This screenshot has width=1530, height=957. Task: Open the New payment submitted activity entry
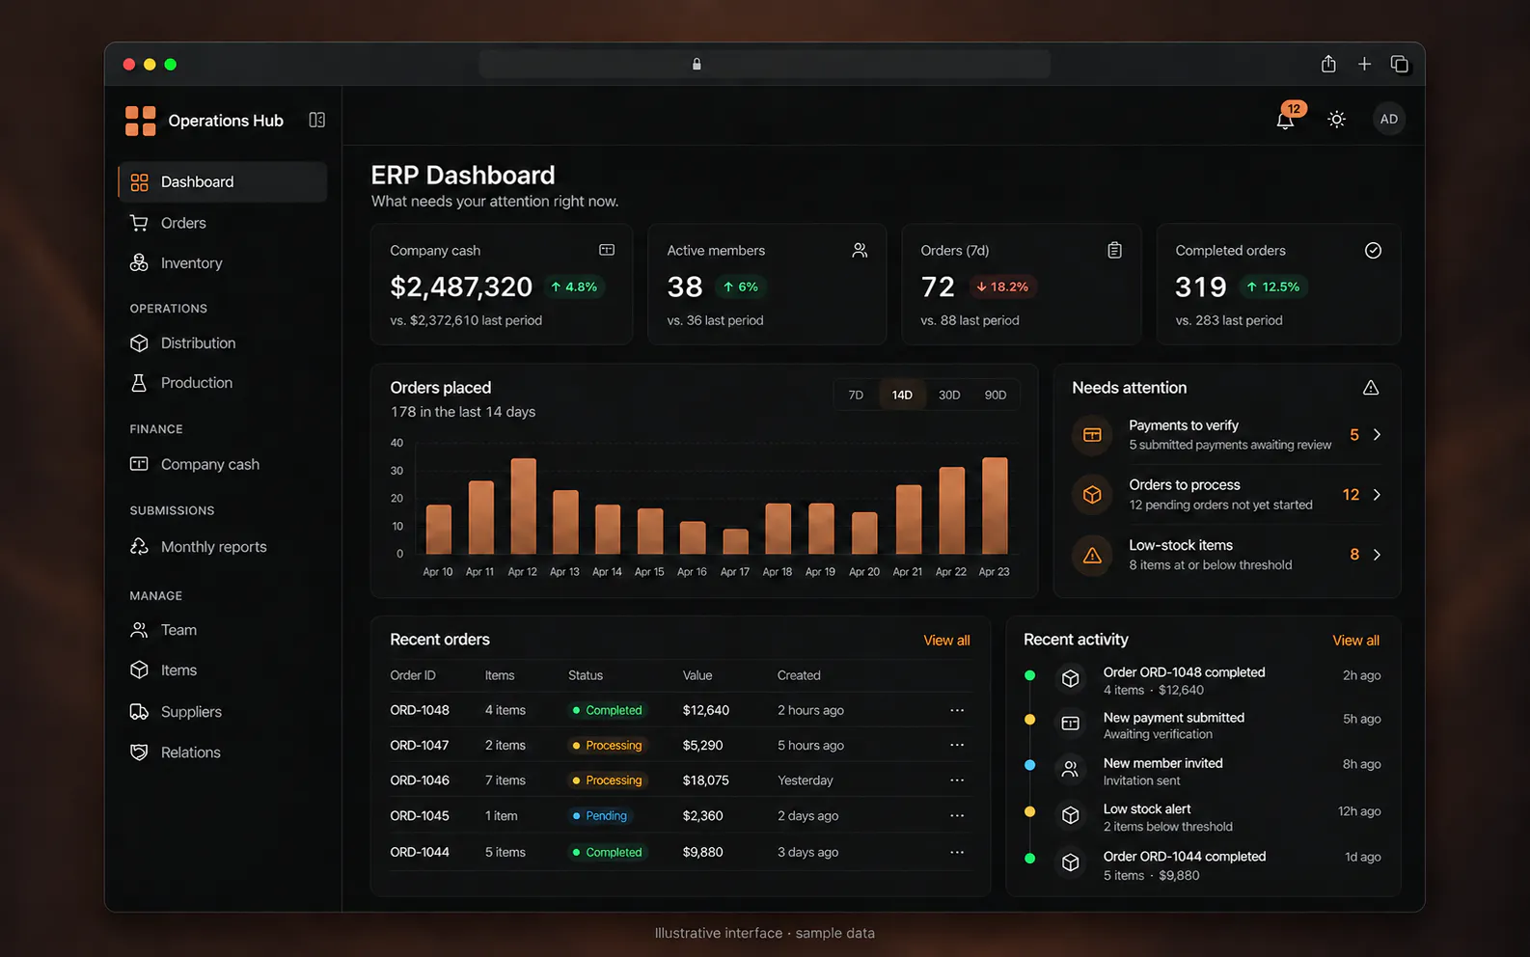1203,725
